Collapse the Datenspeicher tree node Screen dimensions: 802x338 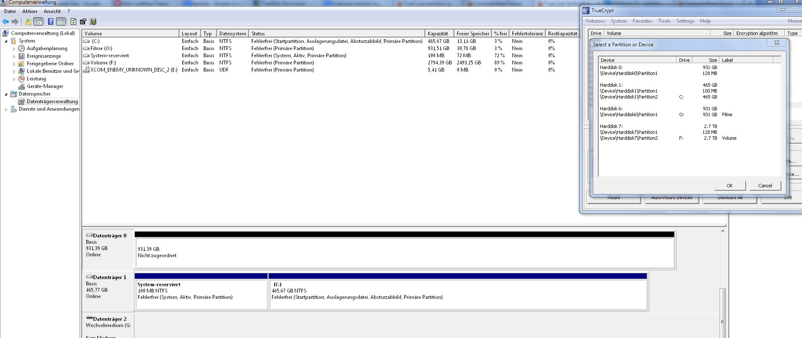click(6, 94)
